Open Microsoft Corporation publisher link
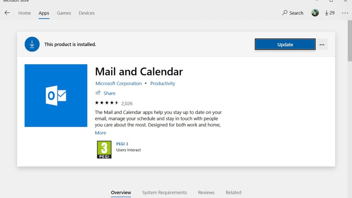 click(119, 83)
